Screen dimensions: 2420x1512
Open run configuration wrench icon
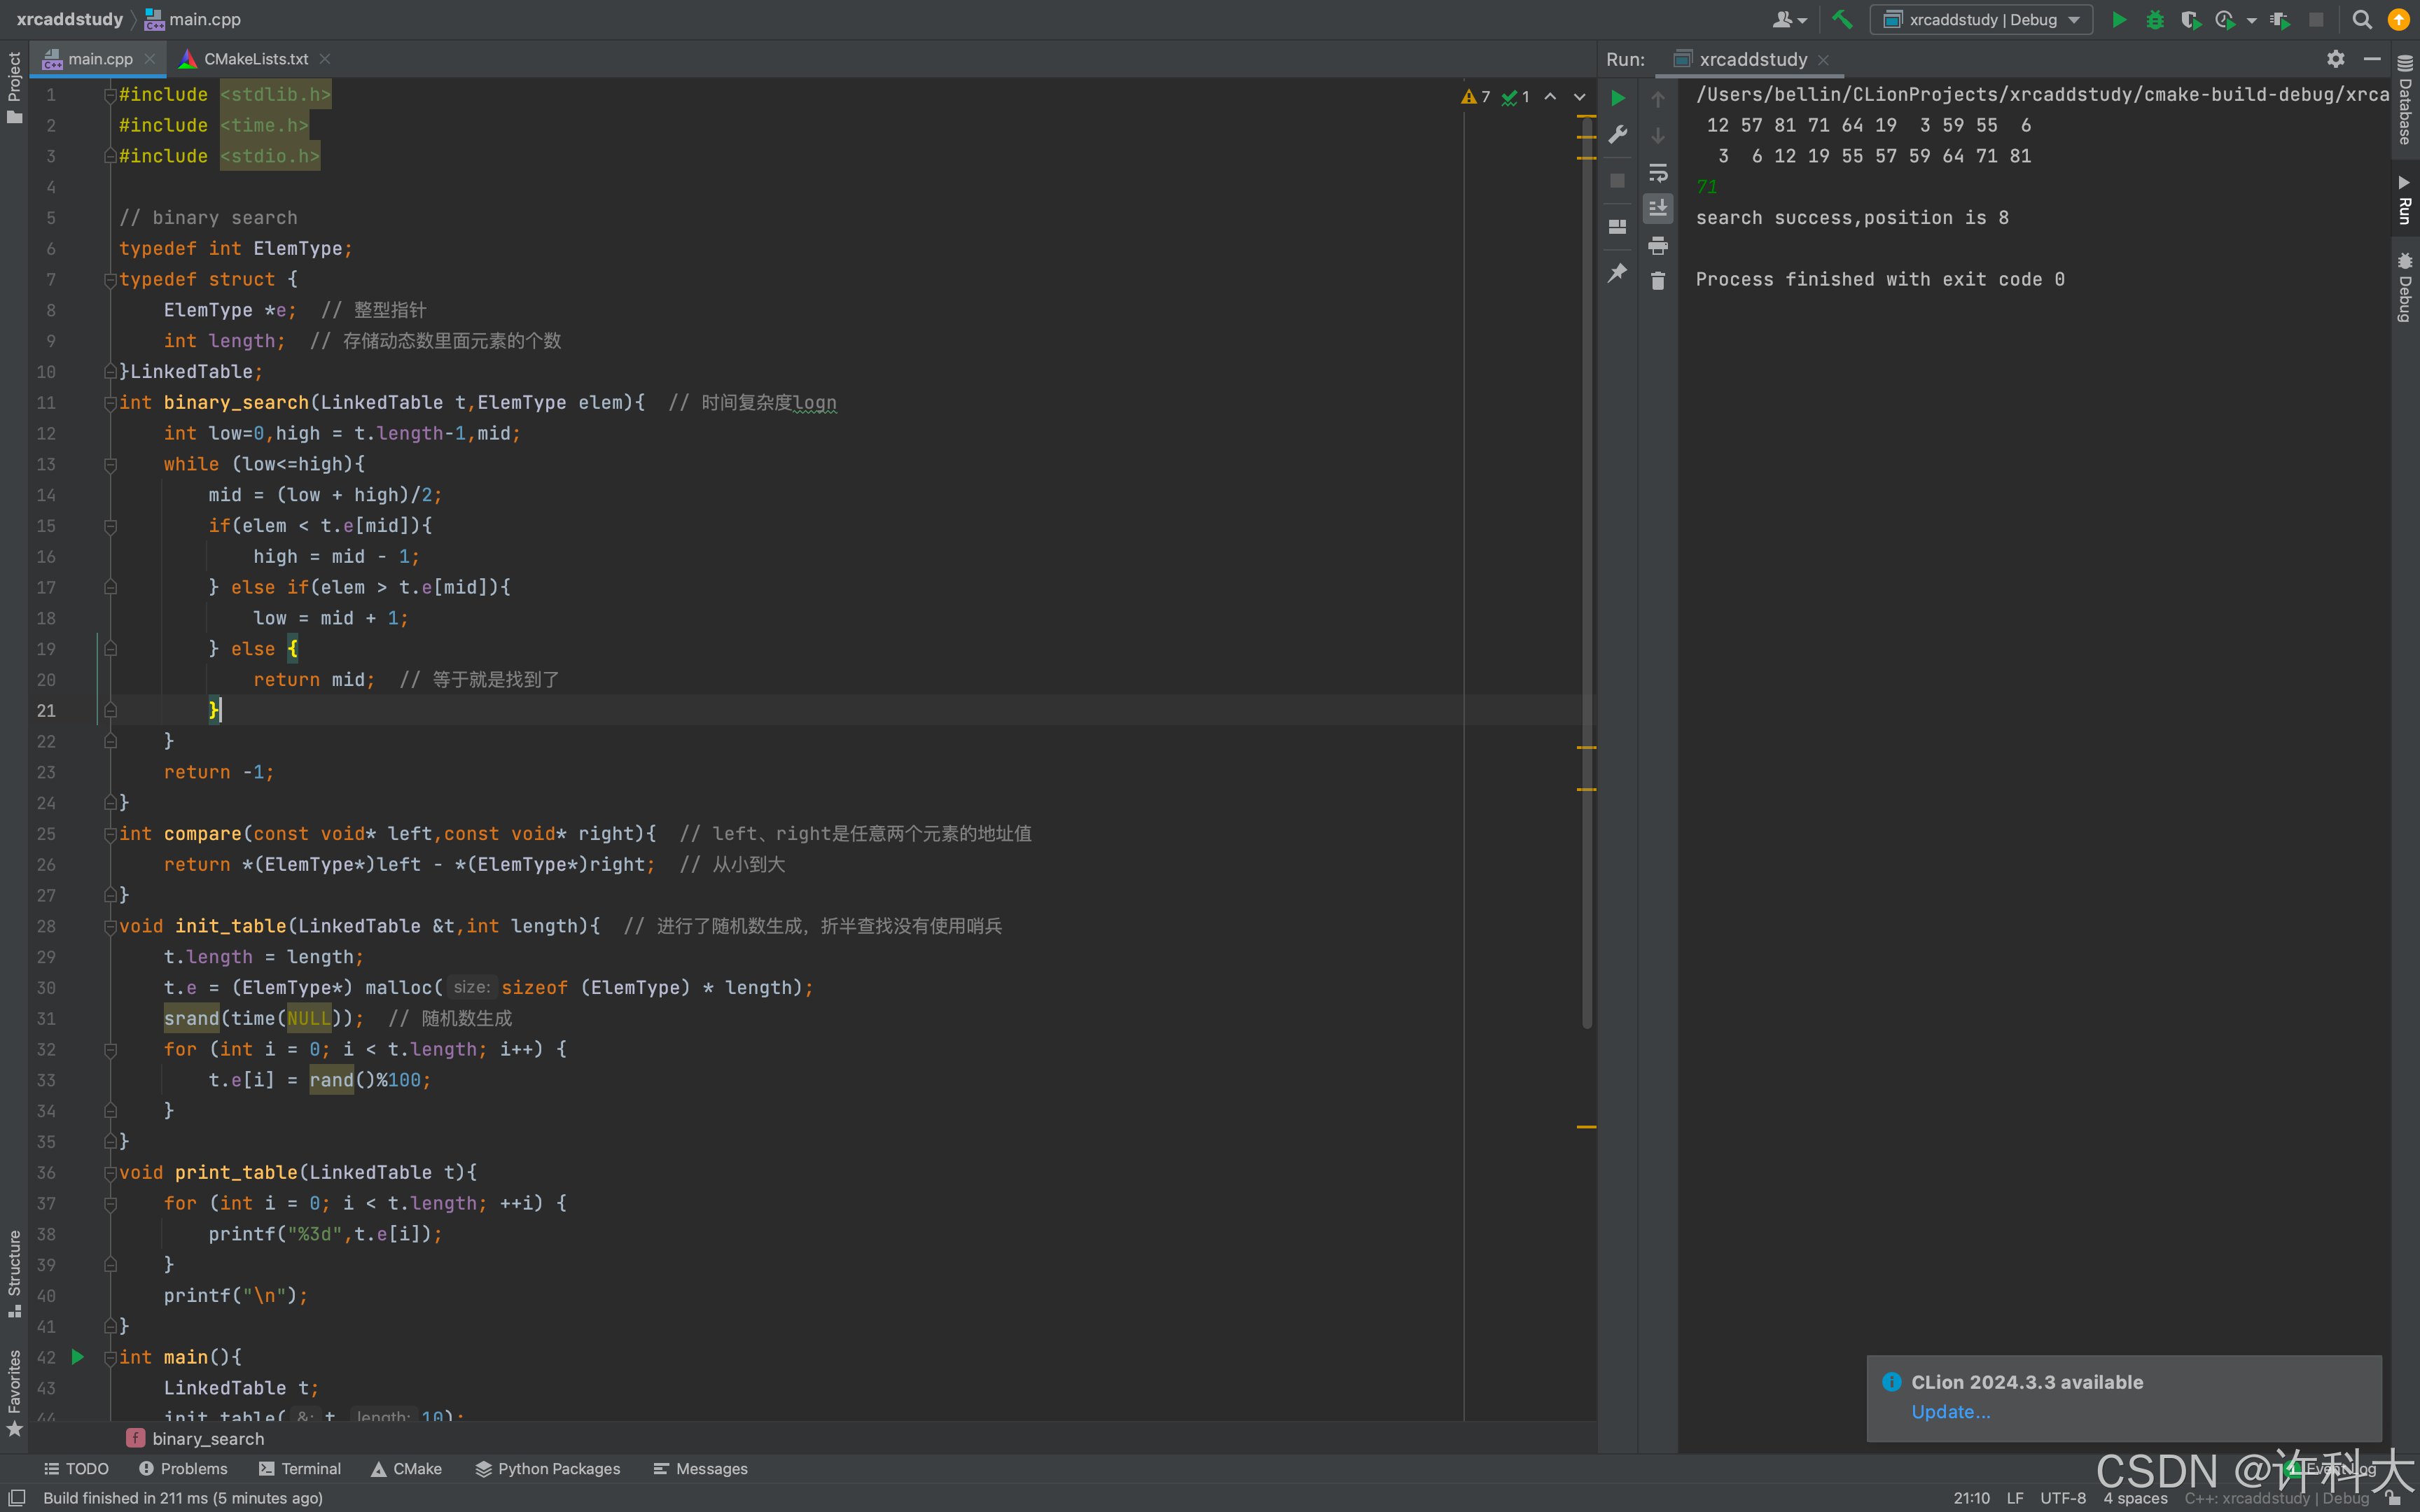tap(1618, 135)
